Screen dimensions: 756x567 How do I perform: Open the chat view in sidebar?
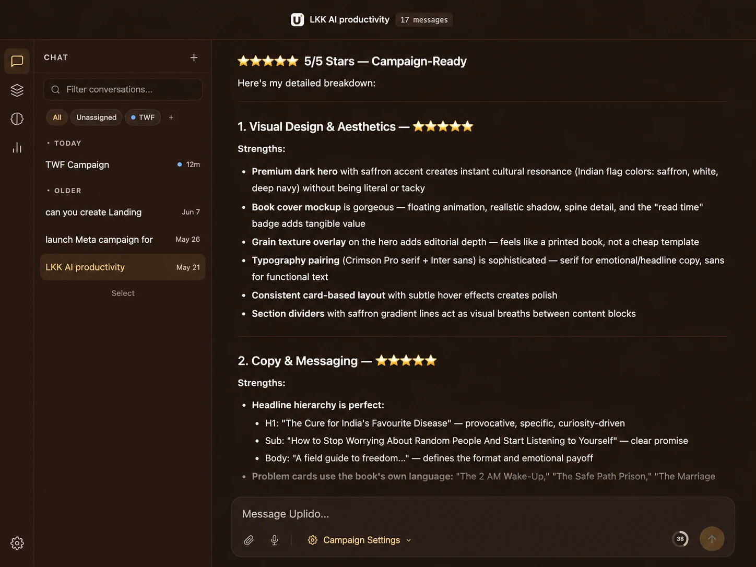tap(17, 61)
